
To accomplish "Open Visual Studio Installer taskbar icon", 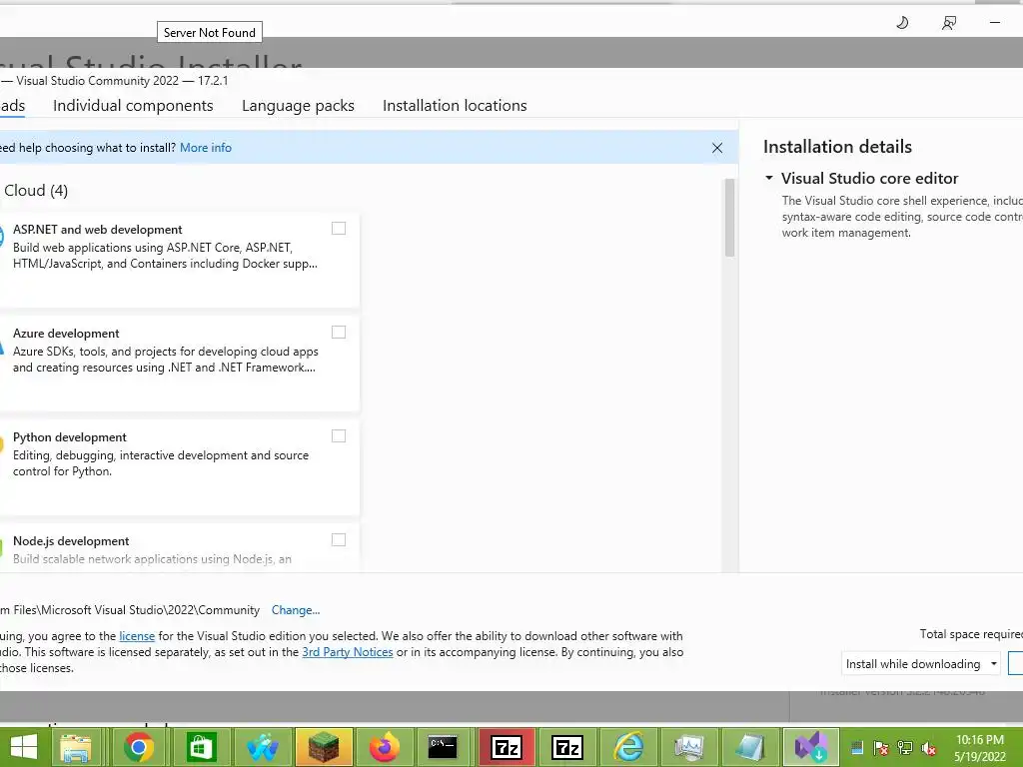I will coord(811,747).
